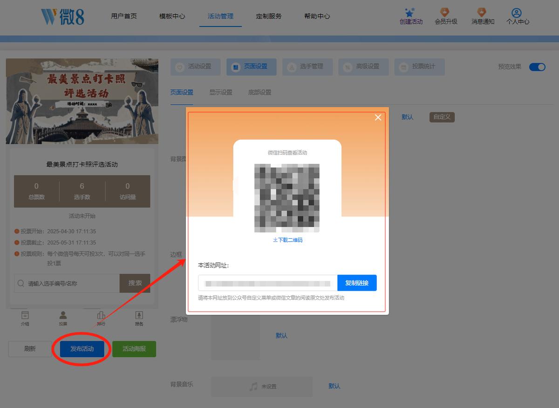Choose 自定义 option at top
Viewport: 559px width, 408px height.
[x=442, y=117]
